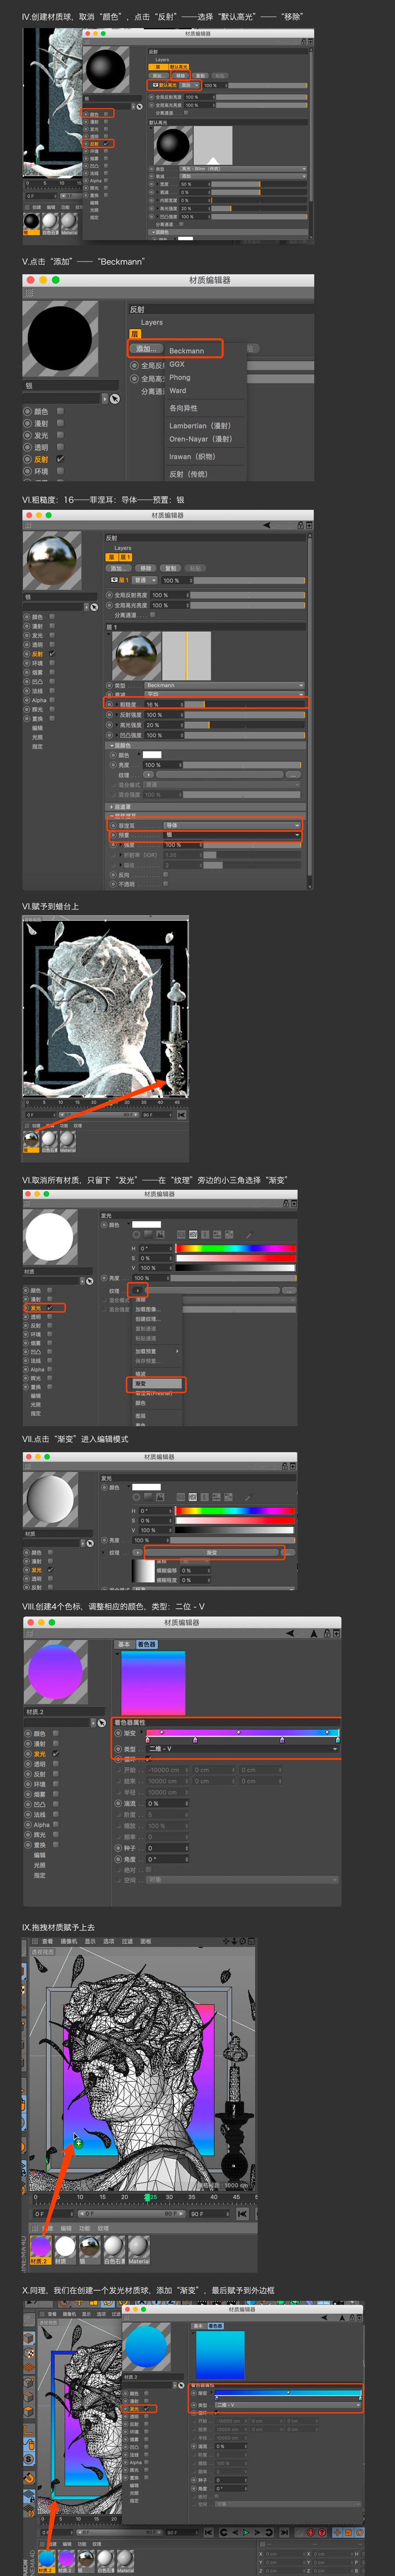This screenshot has width=395, height=2576.
Task: Uncheck 发光 channel in the white sphere editor
Action: pyautogui.click(x=50, y=1307)
